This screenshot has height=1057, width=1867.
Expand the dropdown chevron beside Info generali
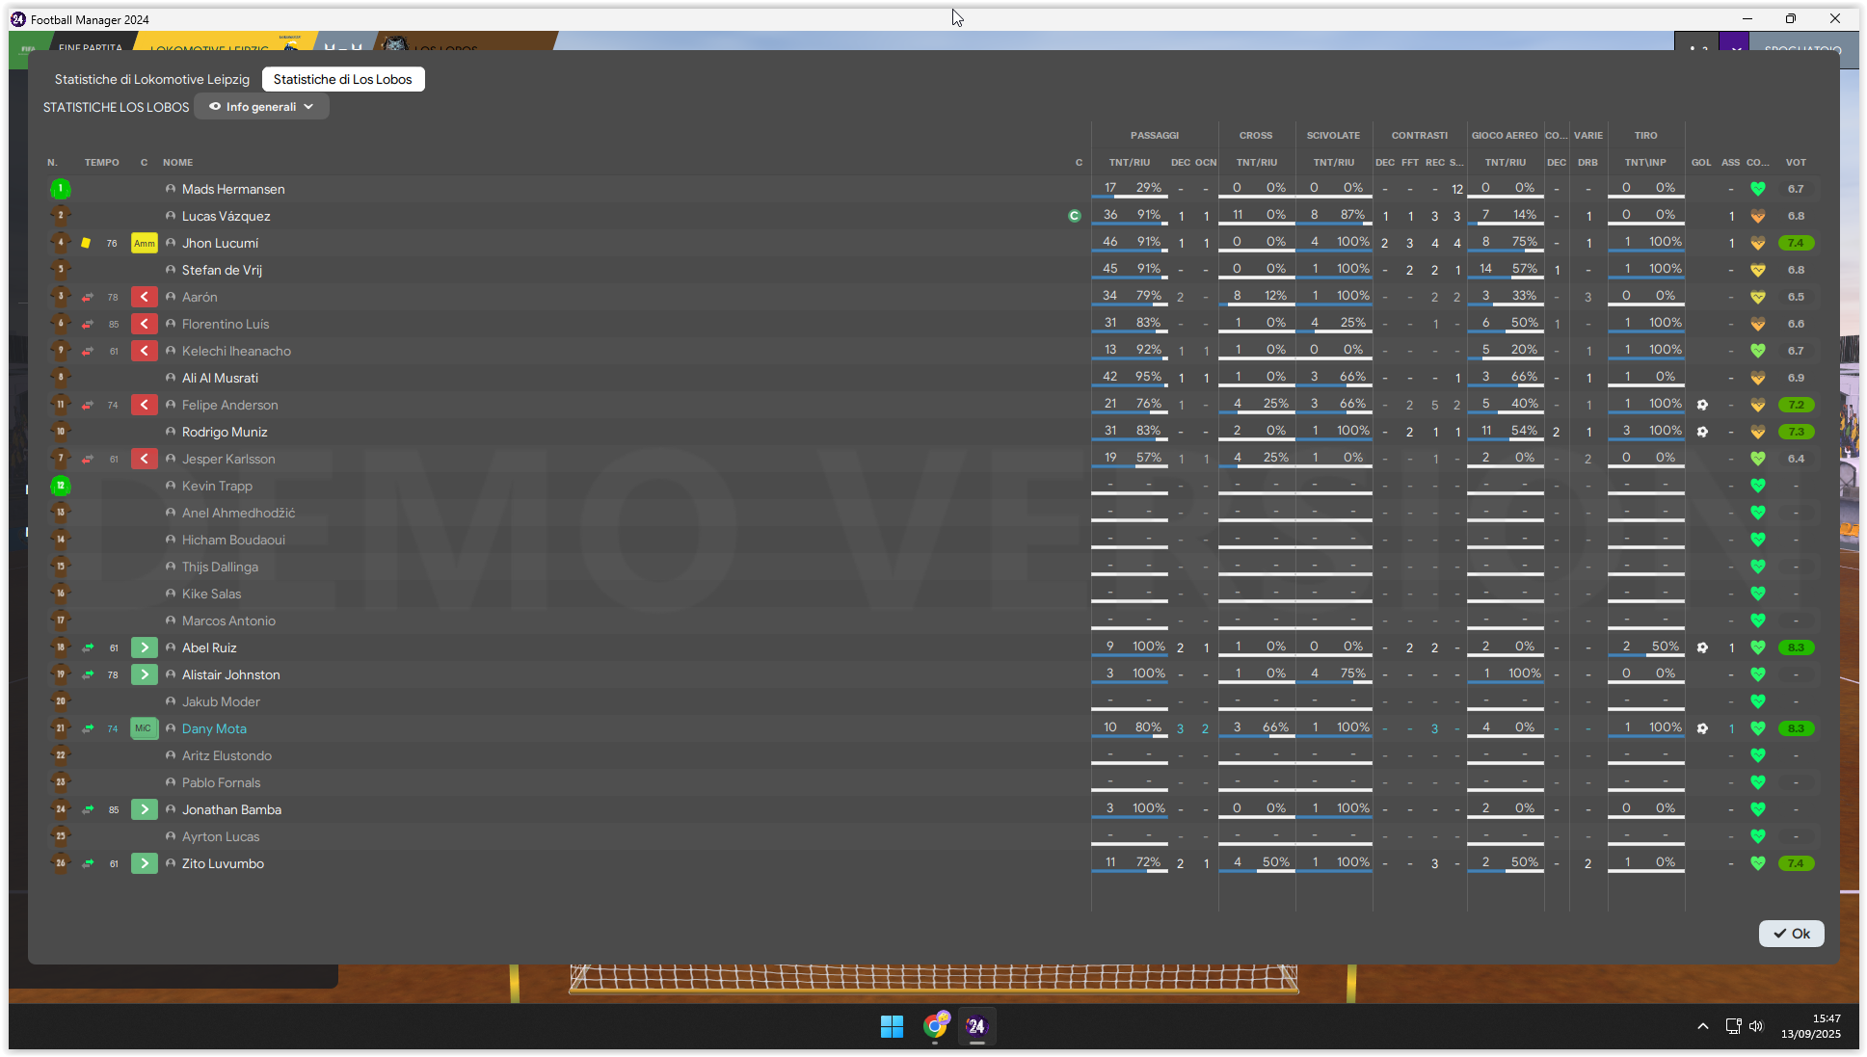[x=308, y=107]
